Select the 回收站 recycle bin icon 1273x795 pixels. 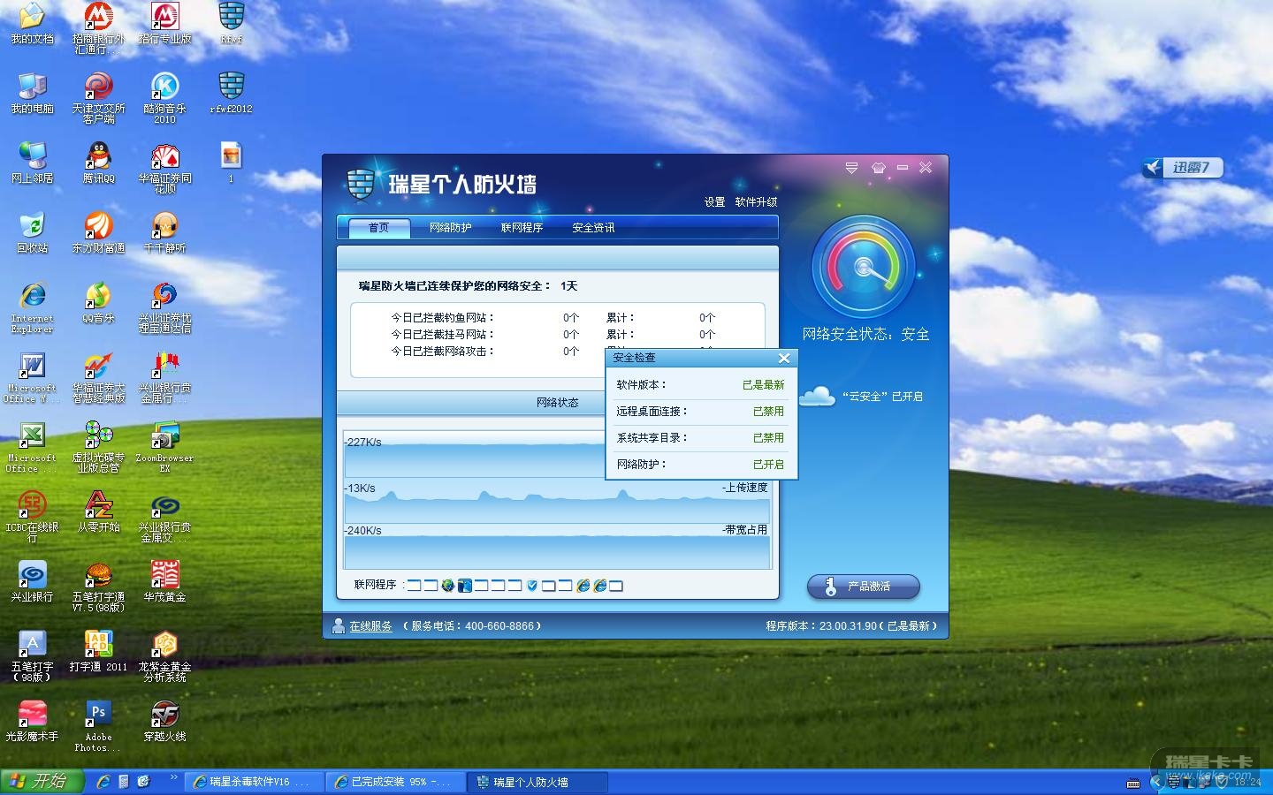click(x=32, y=233)
